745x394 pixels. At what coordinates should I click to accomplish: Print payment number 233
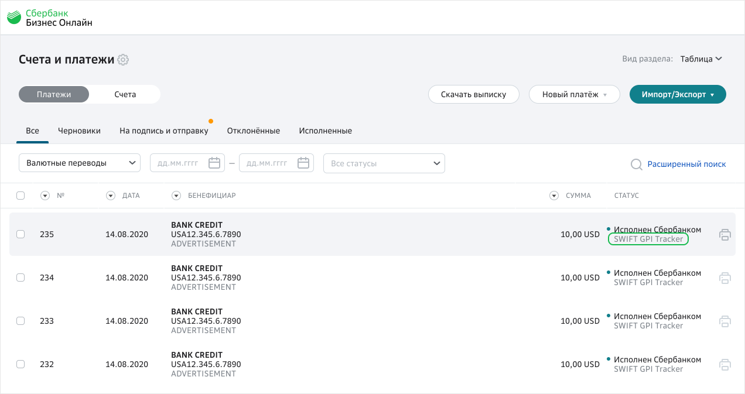[x=725, y=321]
